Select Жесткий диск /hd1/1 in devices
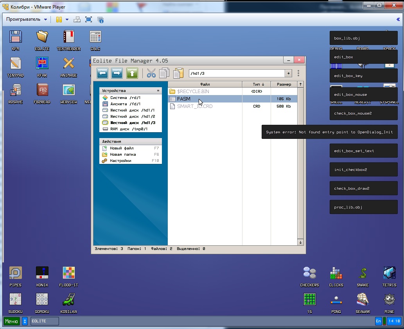The width and height of the screenshot is (404, 329). pyautogui.click(x=132, y=110)
